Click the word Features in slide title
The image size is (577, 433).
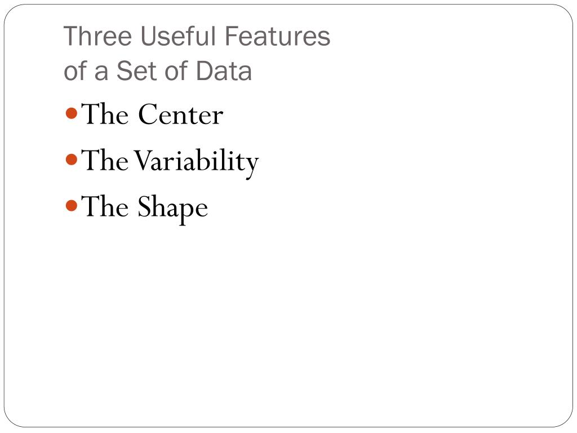(277, 37)
